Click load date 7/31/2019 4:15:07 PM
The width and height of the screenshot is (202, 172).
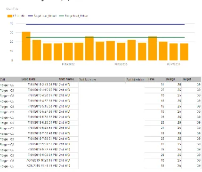43,90
